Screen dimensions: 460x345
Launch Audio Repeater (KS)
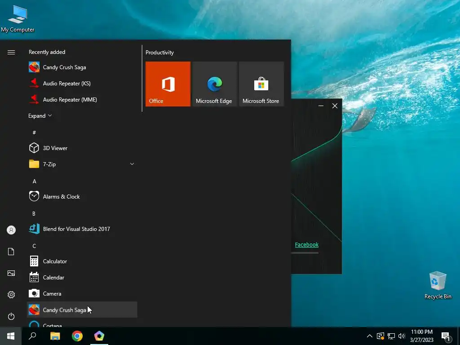pos(82,83)
